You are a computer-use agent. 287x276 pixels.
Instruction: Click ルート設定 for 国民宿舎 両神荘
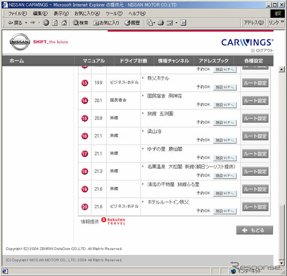[255, 101]
